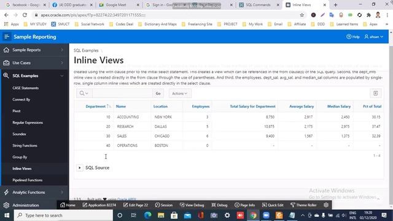Focus the report search input field

pyautogui.click(x=122, y=93)
